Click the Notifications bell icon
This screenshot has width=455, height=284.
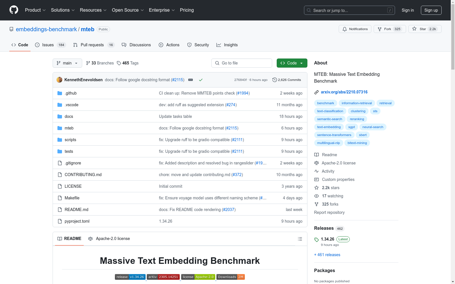click(345, 29)
